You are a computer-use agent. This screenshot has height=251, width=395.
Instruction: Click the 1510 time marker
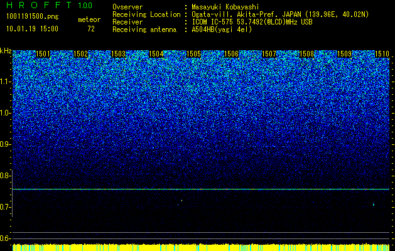pos(382,54)
